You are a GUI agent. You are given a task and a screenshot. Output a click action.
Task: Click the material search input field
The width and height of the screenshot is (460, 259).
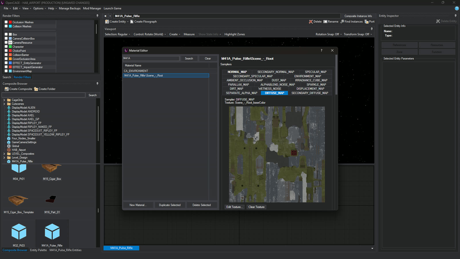coord(151,58)
